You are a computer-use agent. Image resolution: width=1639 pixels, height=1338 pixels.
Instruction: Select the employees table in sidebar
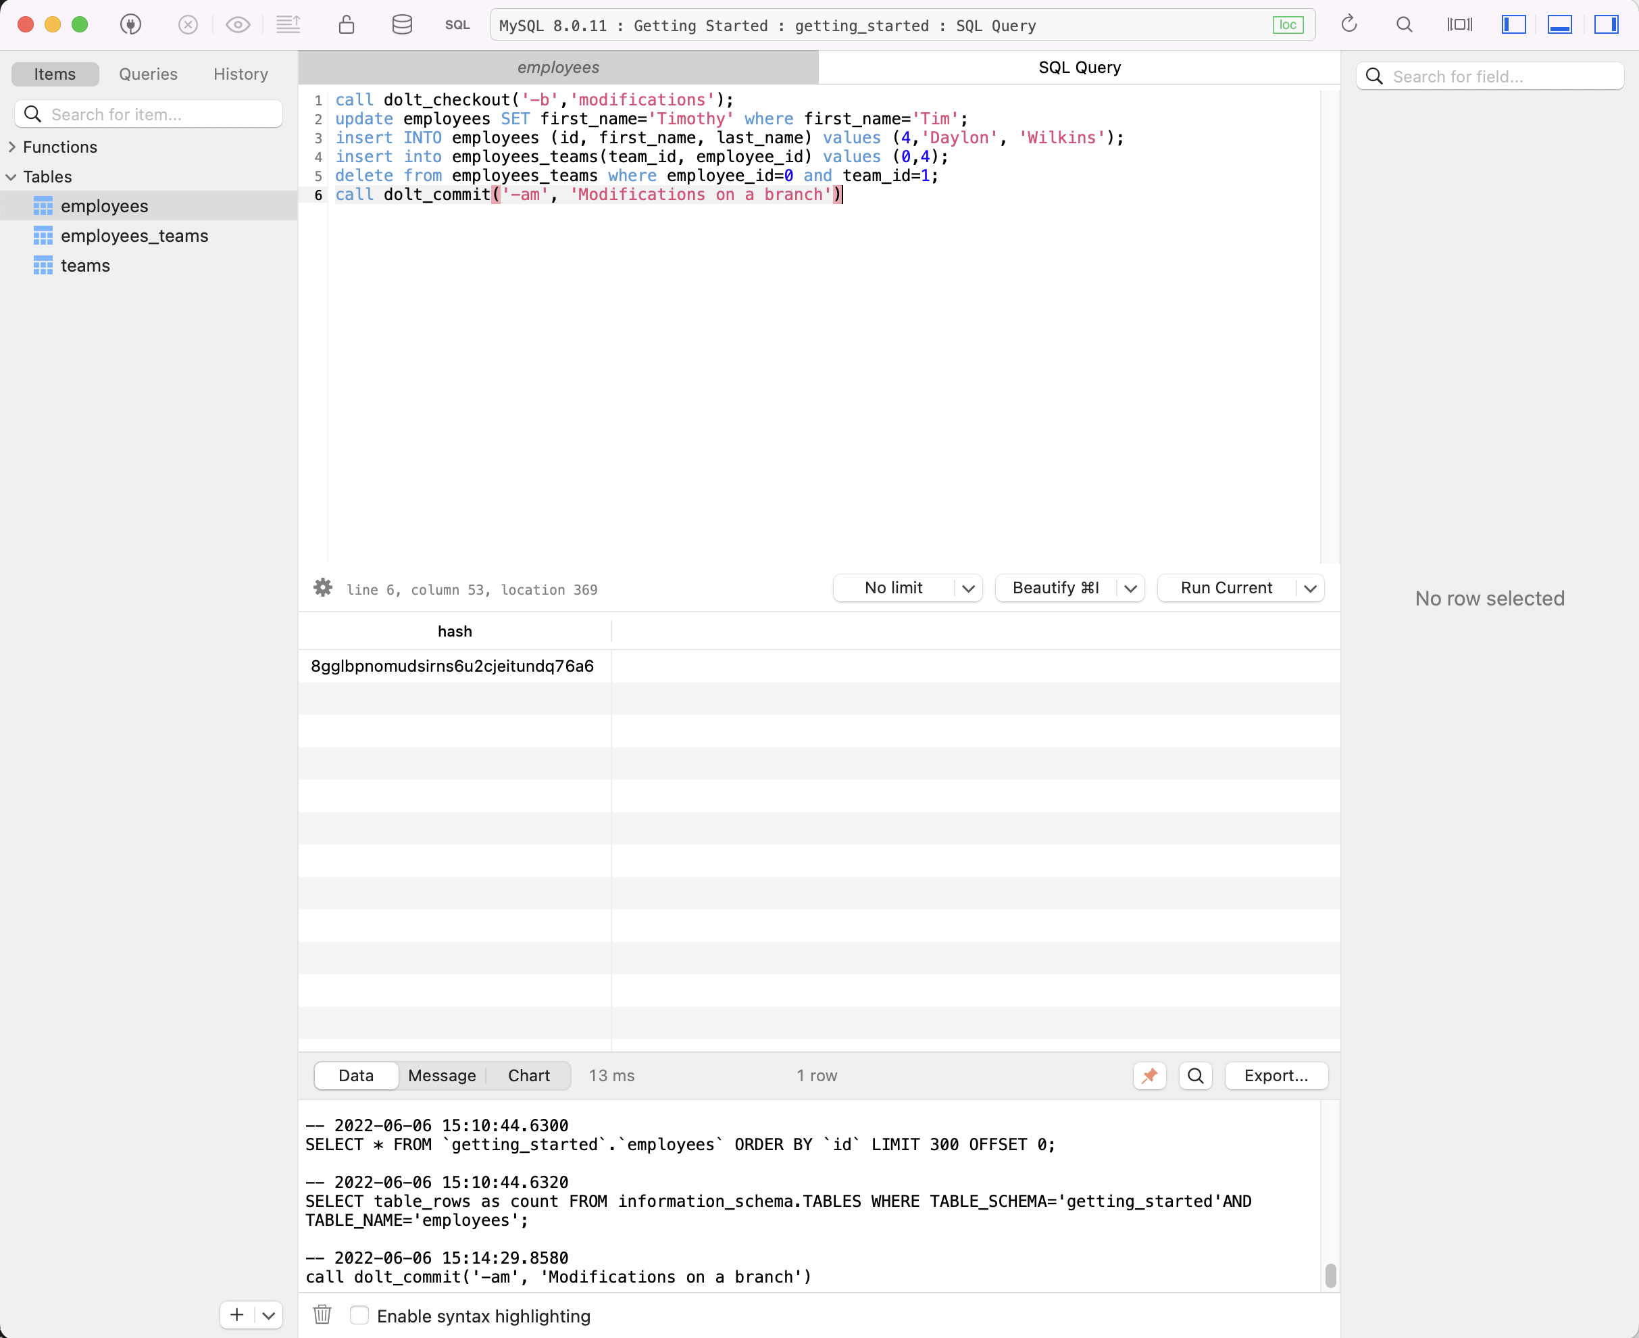click(105, 205)
